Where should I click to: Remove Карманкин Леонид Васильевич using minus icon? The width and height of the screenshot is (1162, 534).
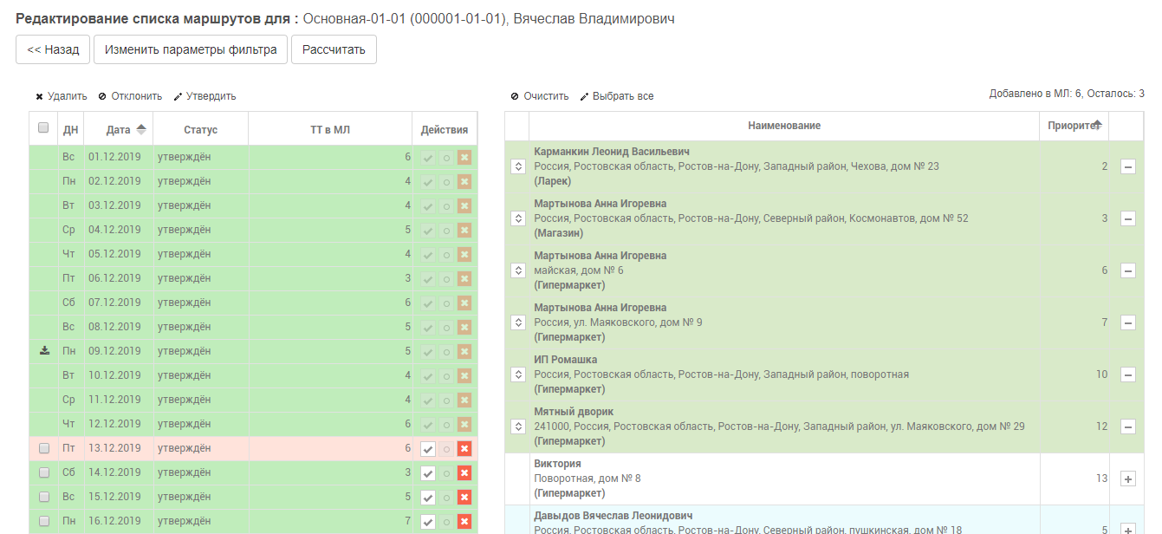pos(1127,166)
